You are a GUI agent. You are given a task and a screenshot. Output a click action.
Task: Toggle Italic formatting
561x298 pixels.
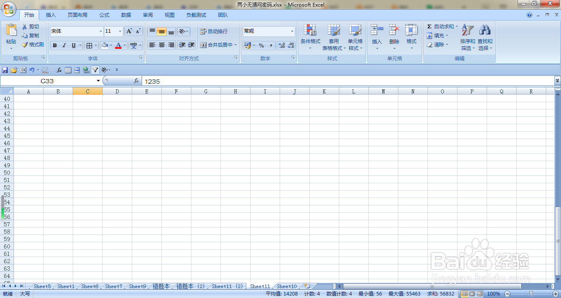point(64,45)
